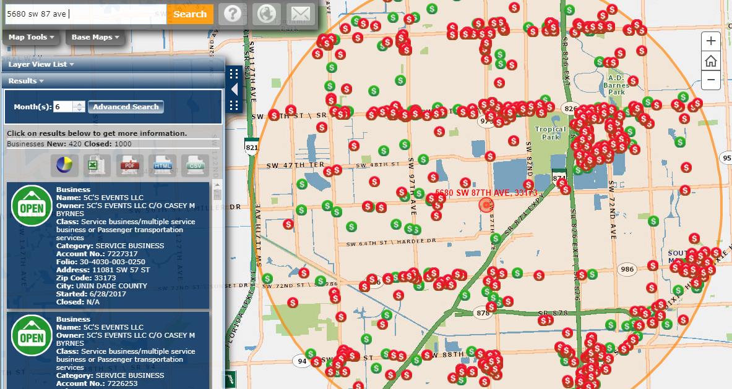Click the globe icon in top toolbar
The height and width of the screenshot is (389, 732).
267,14
